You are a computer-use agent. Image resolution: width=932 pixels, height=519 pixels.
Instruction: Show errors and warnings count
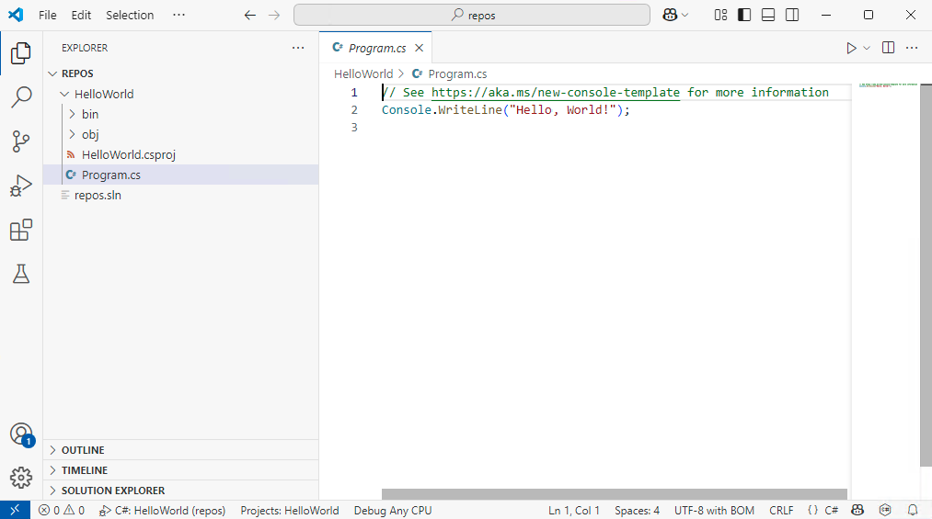(62, 510)
